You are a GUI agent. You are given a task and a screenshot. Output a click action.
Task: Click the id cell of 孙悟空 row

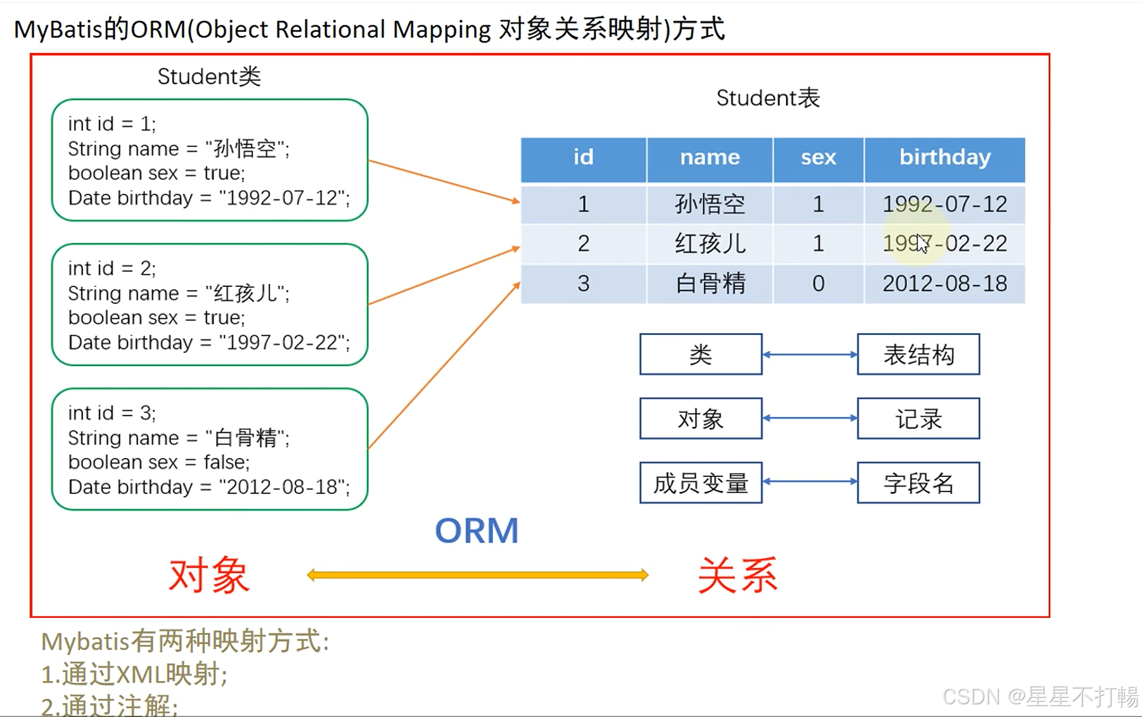tap(584, 204)
